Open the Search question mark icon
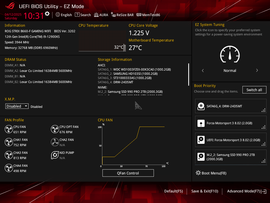The image size is (270, 203). (77, 15)
